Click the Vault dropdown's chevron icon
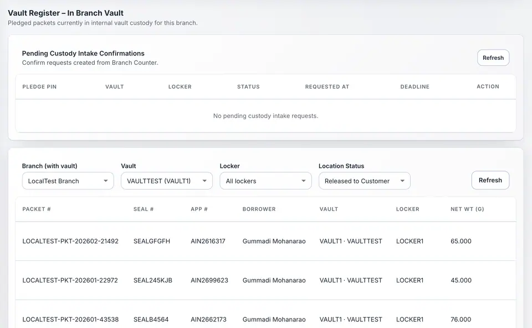Viewport: 532px width, 328px height. pyautogui.click(x=204, y=181)
